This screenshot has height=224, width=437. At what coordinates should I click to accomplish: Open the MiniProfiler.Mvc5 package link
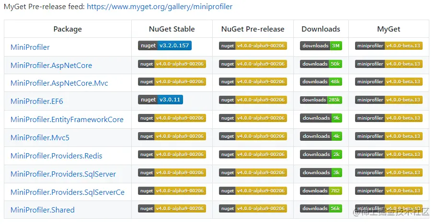click(40, 137)
